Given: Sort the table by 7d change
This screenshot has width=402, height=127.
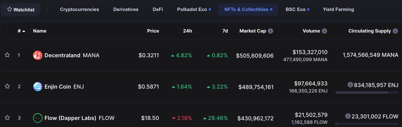Looking at the screenshot, I should 225,31.
